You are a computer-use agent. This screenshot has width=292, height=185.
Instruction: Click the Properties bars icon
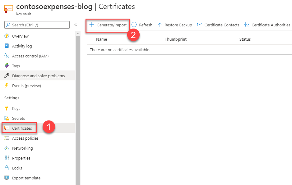[7, 158]
